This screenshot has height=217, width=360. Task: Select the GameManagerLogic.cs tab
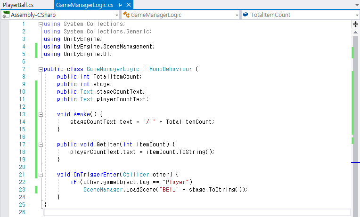coord(84,5)
